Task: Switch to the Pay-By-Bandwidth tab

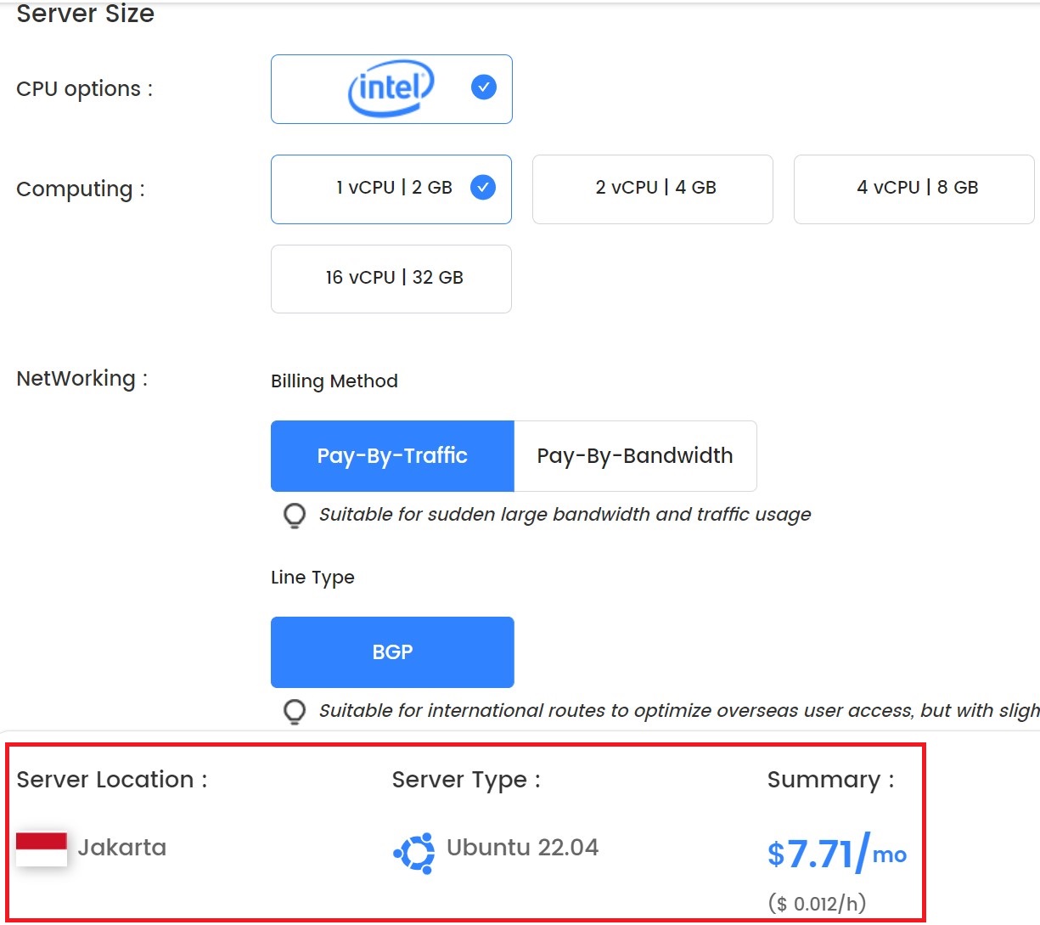Action: pyautogui.click(x=634, y=456)
